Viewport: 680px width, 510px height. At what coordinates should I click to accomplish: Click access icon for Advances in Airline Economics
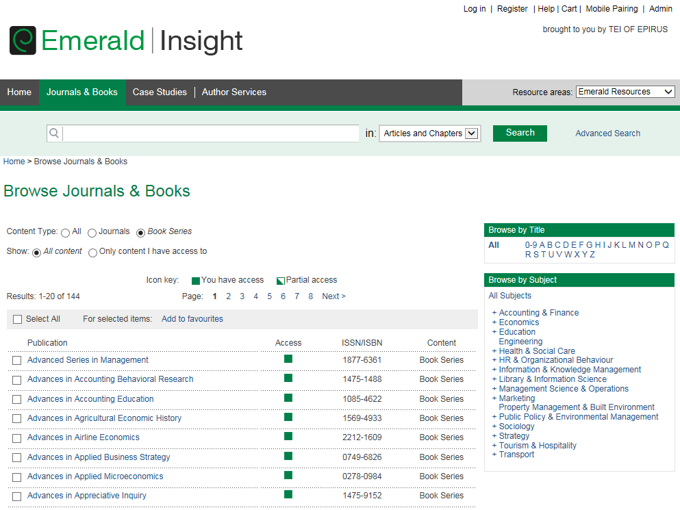[288, 436]
